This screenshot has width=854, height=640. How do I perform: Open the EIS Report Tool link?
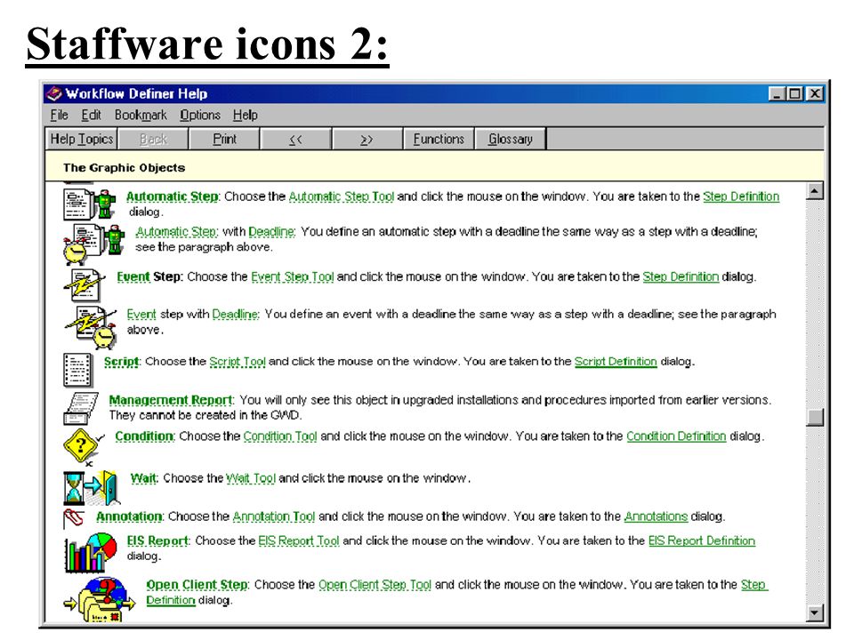(299, 541)
